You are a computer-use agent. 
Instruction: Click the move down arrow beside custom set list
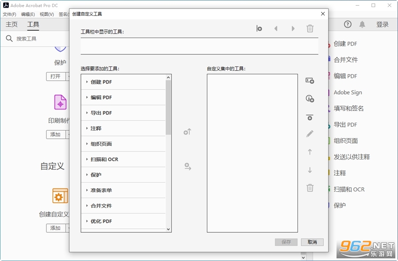pos(310,170)
